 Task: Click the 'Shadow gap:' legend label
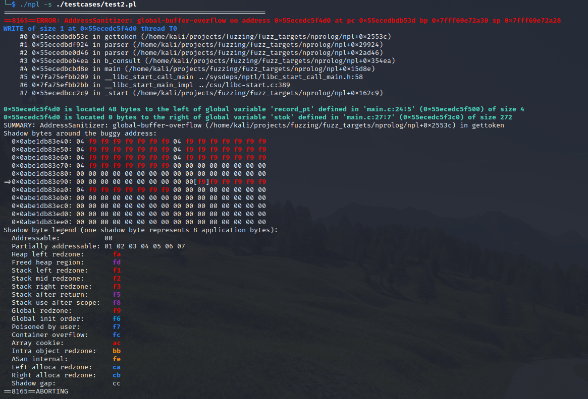[34, 383]
